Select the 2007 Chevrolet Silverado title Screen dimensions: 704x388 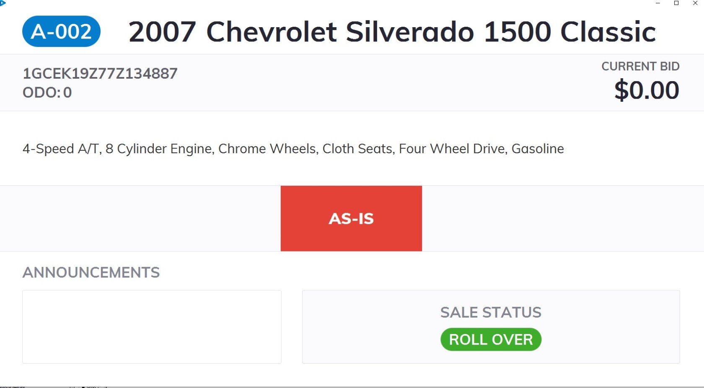(392, 32)
